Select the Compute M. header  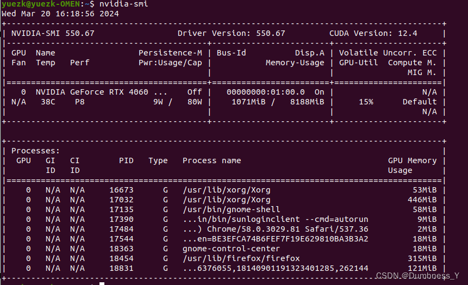[412, 63]
